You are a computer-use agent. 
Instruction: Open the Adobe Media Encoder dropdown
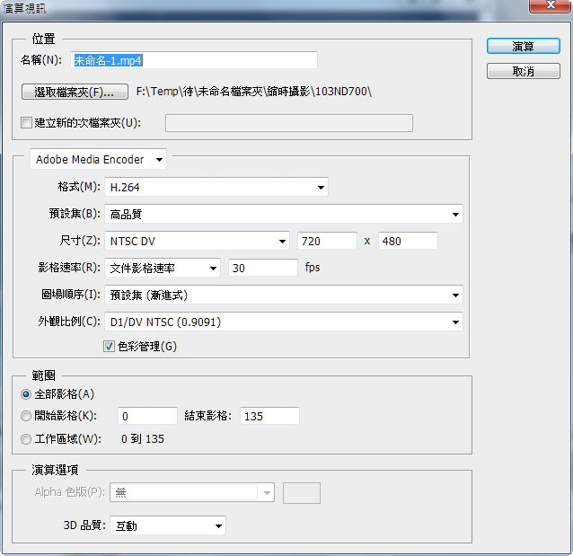point(98,159)
